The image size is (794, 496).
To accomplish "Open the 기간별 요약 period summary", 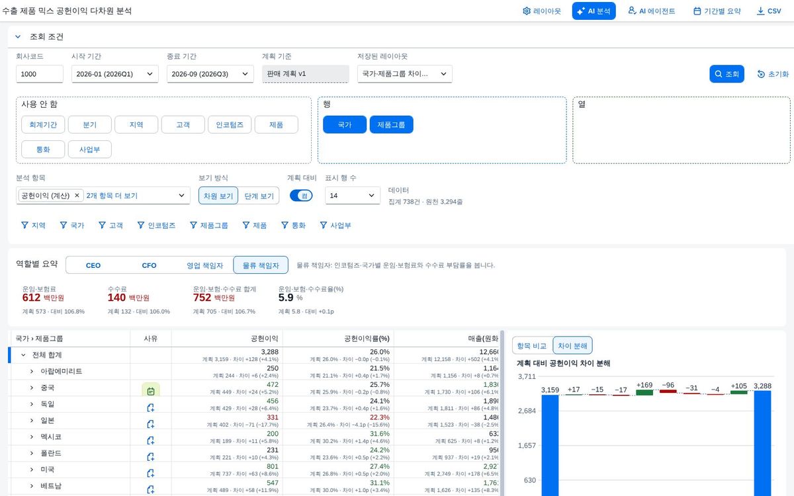I will coord(717,11).
